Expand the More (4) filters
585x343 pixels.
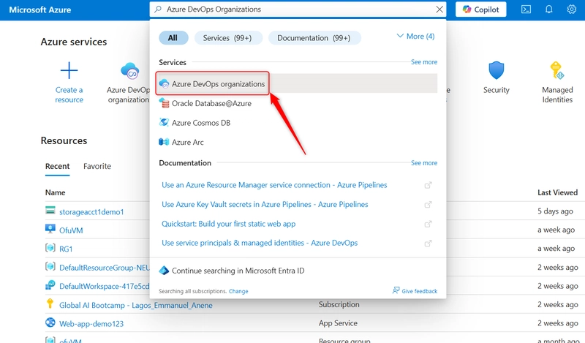415,37
